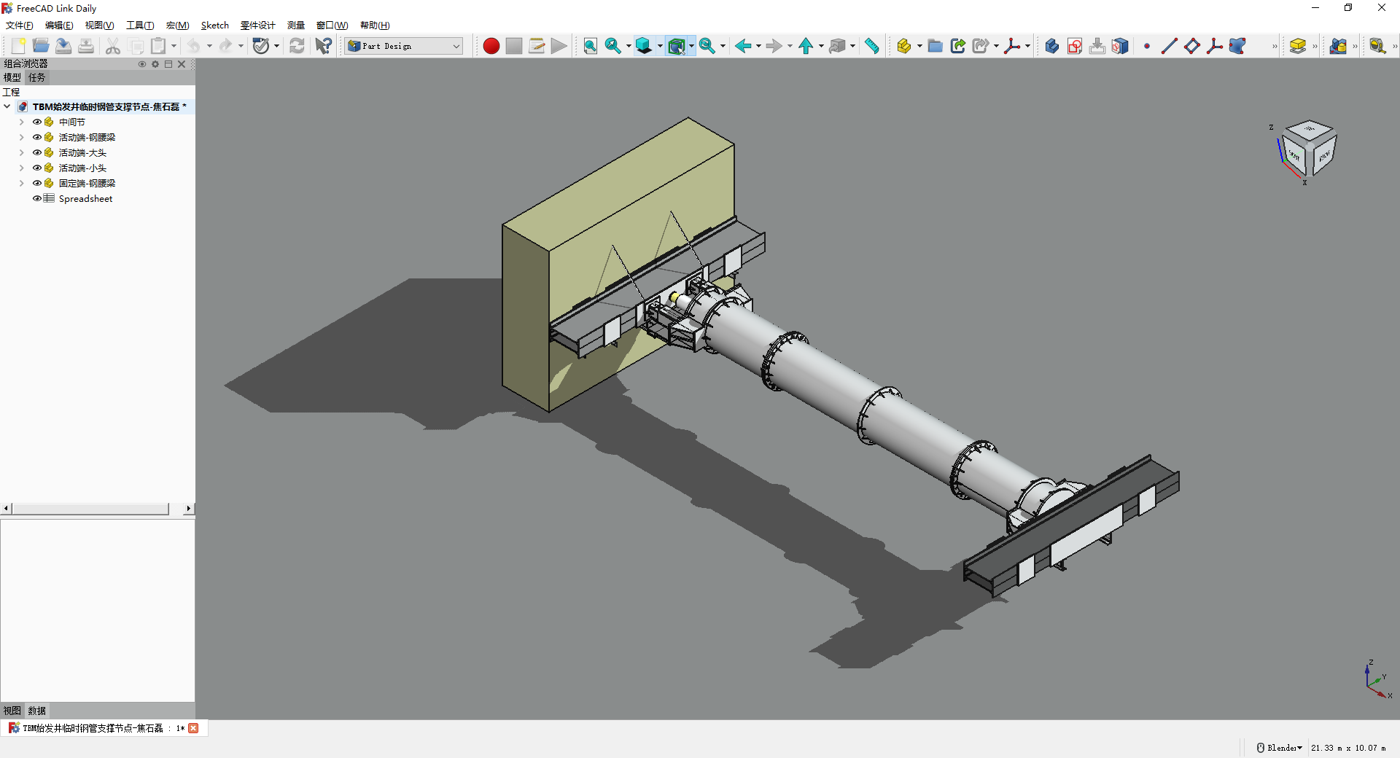Click the create group folder icon
This screenshot has width=1400, height=758.
pyautogui.click(x=935, y=46)
